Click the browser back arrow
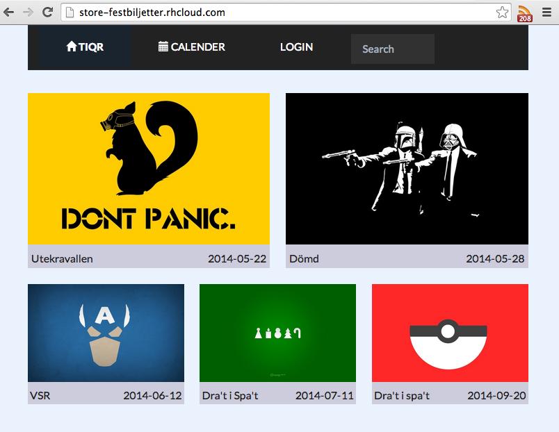559x432 pixels. tap(9, 12)
